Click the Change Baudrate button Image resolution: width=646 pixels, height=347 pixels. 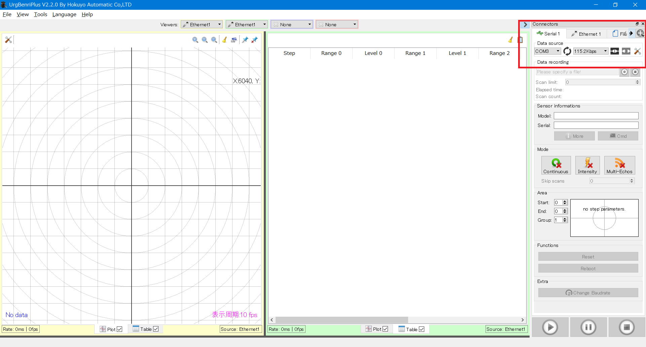tap(588, 293)
